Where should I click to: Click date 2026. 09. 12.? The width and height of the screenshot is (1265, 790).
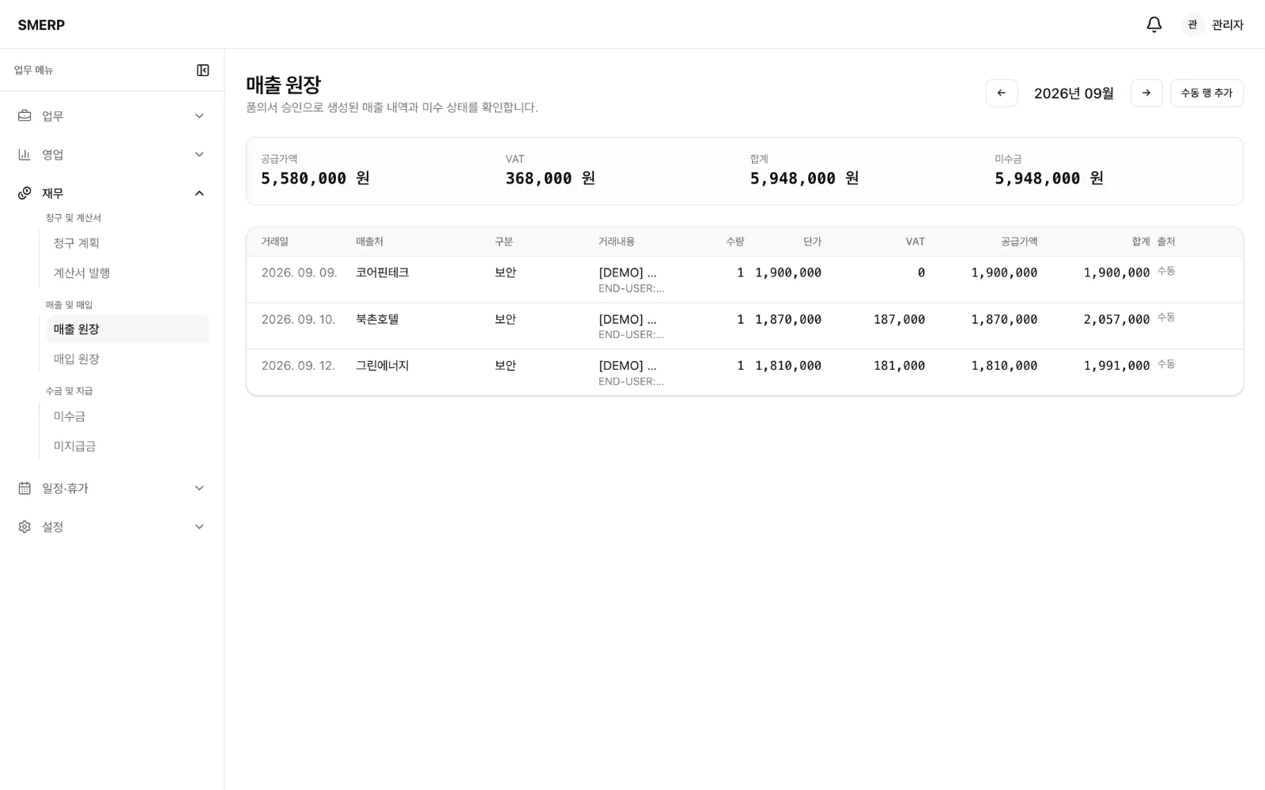point(298,366)
